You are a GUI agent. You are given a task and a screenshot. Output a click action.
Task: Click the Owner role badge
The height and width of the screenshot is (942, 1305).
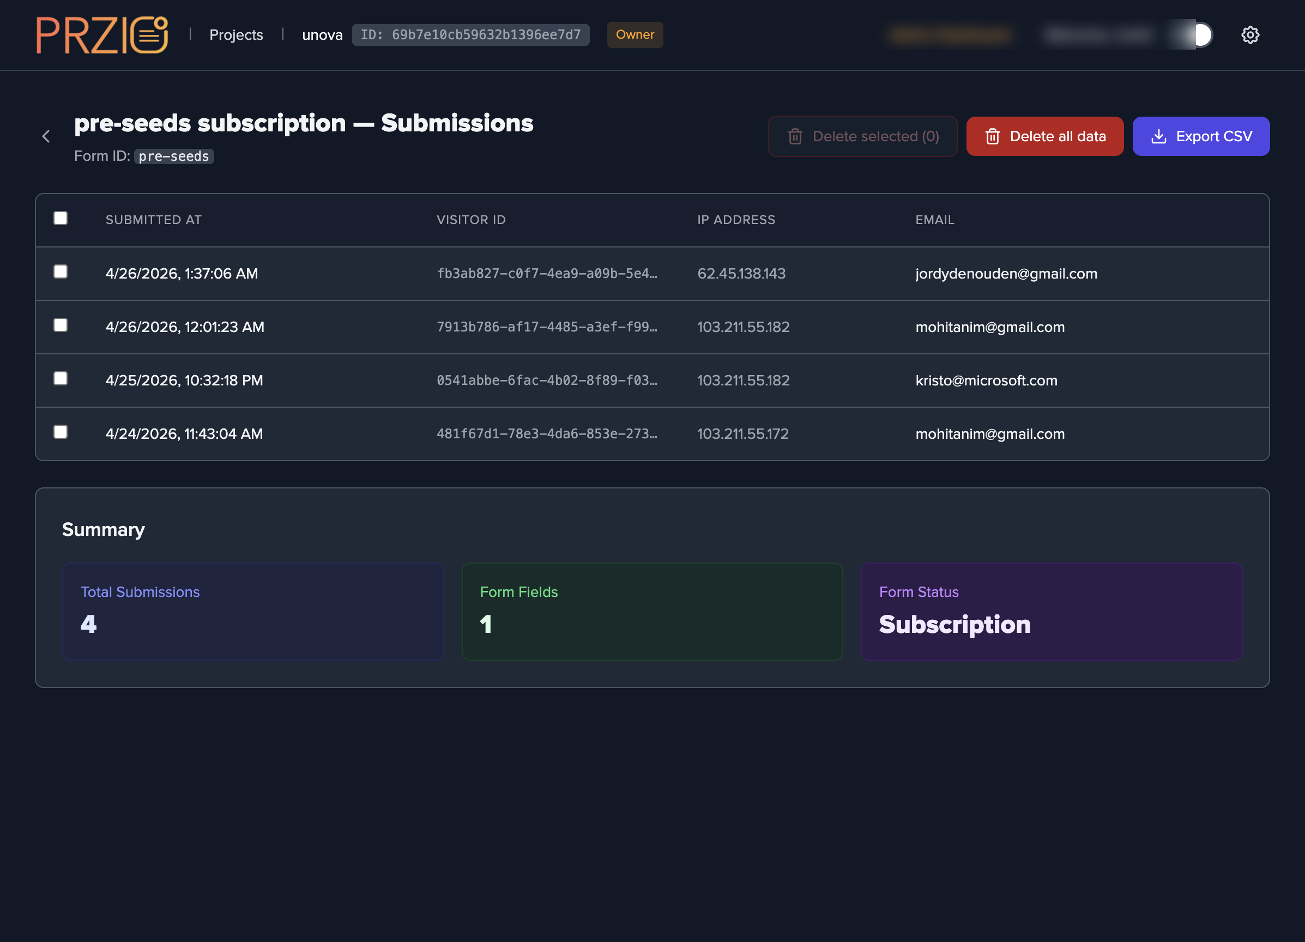pos(635,35)
